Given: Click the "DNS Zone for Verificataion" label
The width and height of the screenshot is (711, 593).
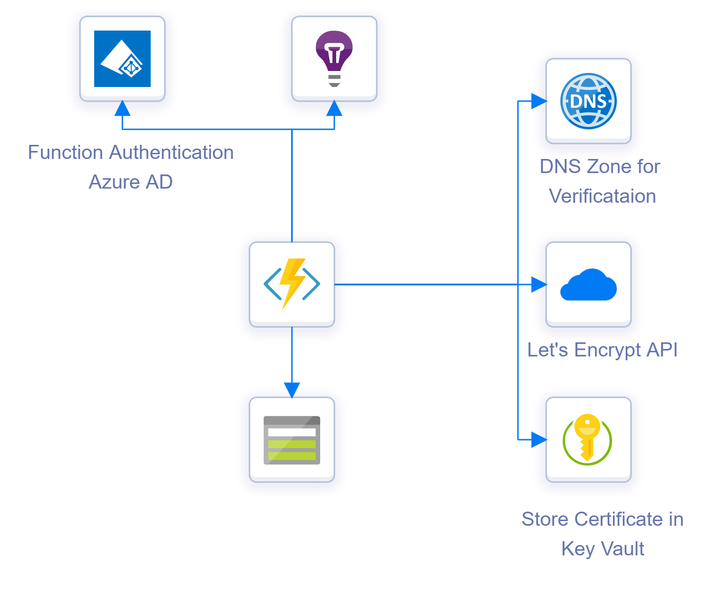Looking at the screenshot, I should 601,181.
